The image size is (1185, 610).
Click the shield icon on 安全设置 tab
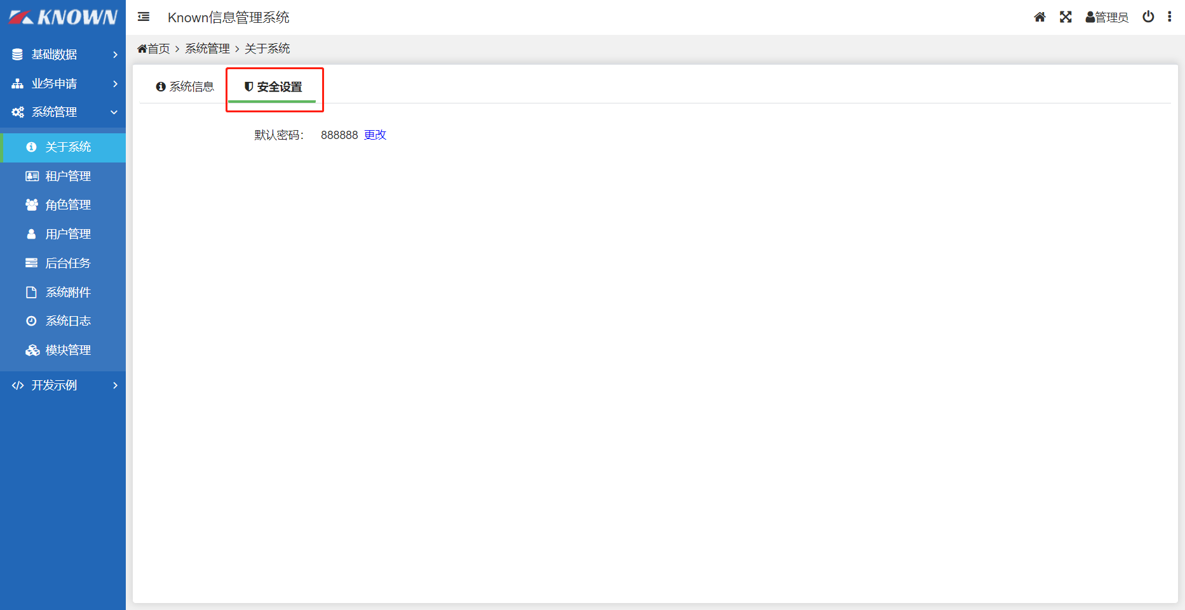249,87
